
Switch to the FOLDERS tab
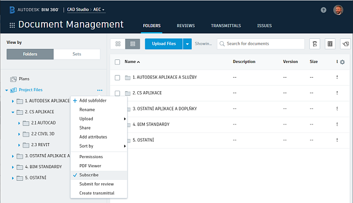coord(152,26)
